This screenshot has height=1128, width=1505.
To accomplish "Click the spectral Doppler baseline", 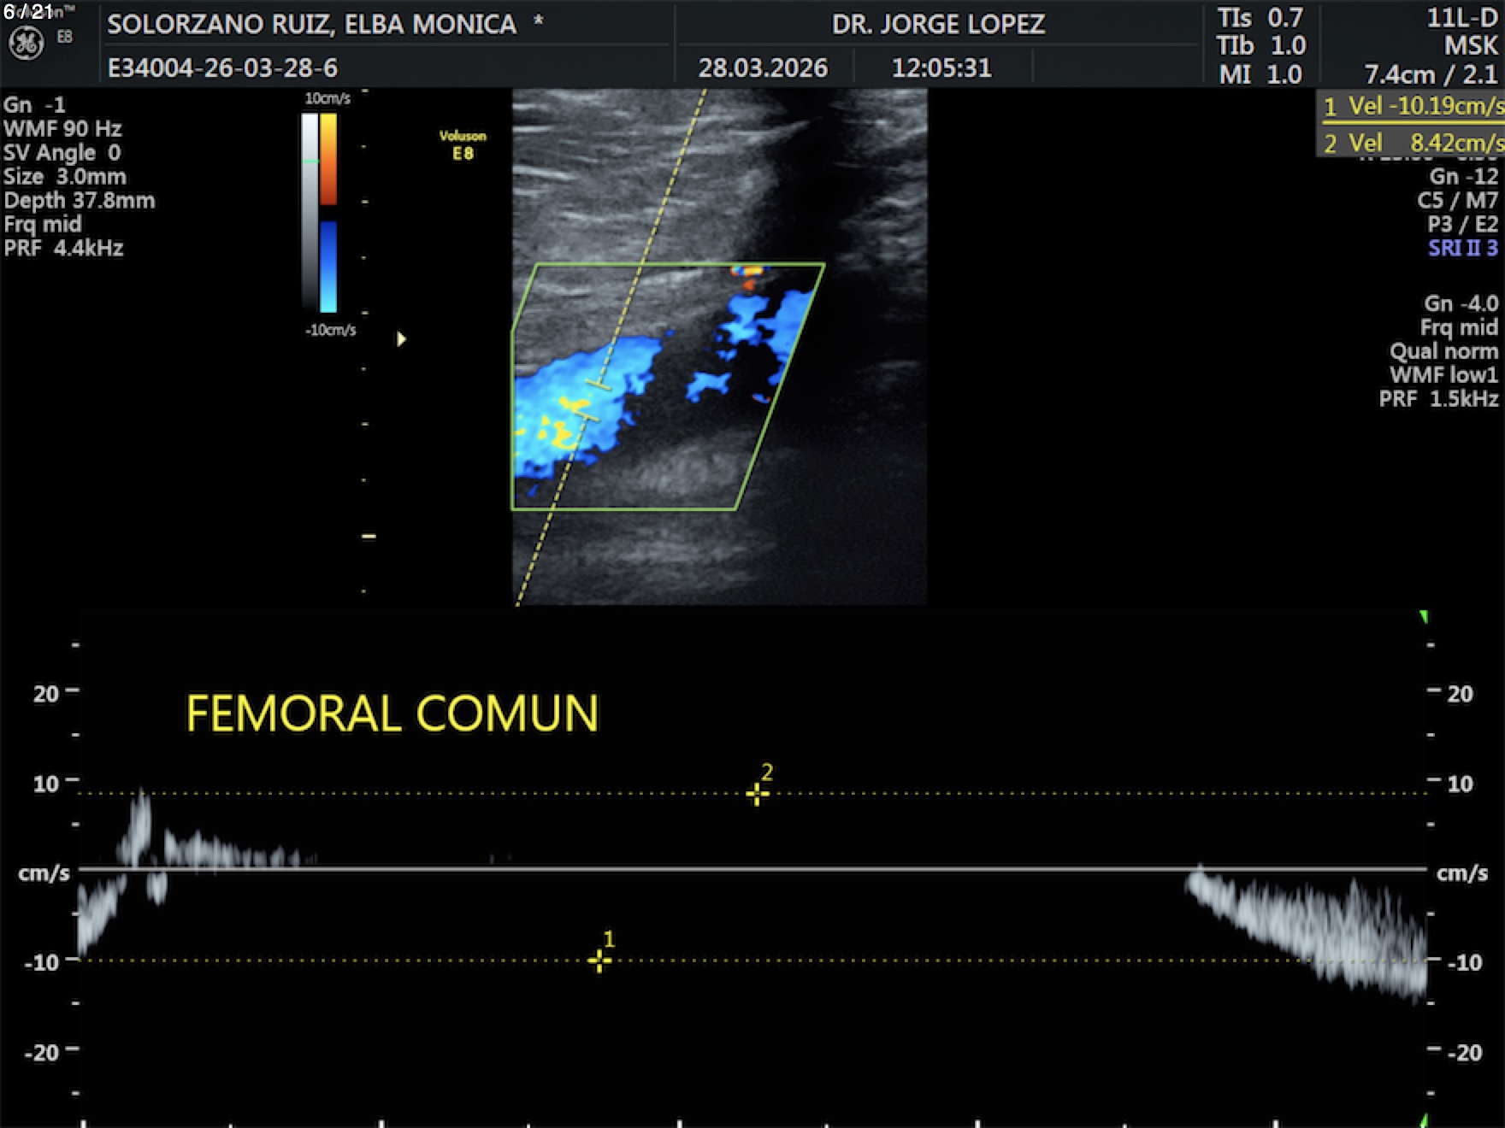I will coord(752,869).
